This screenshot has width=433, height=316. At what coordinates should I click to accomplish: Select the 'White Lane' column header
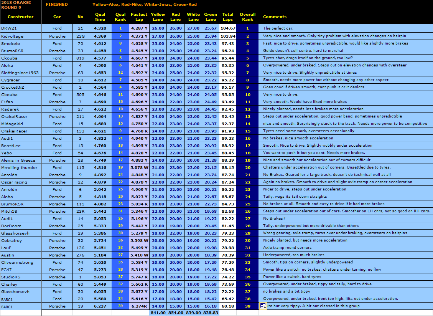click(193, 17)
